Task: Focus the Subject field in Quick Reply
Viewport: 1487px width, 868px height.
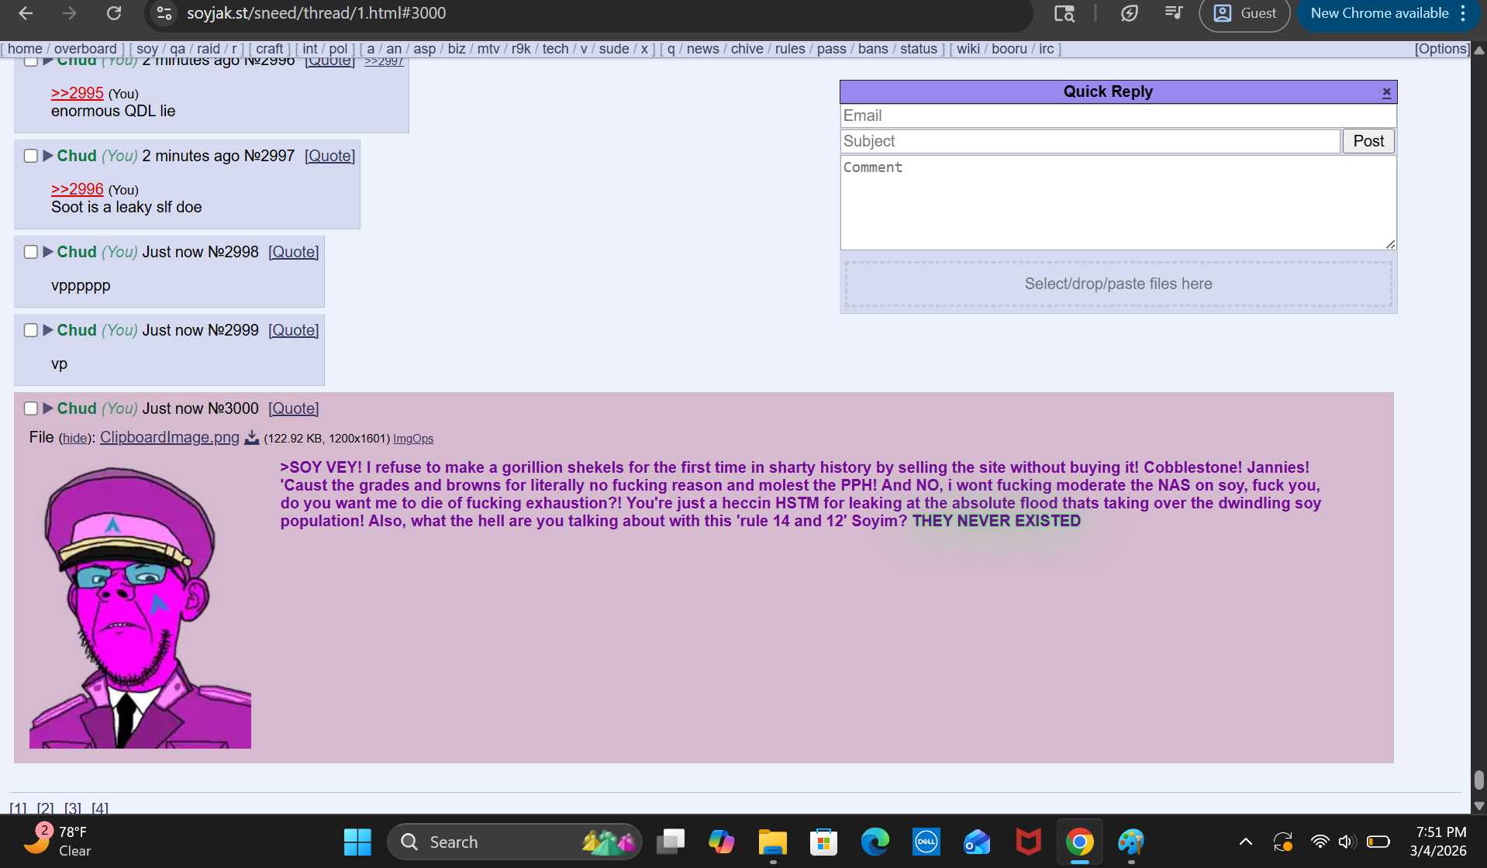Action: click(x=1090, y=141)
